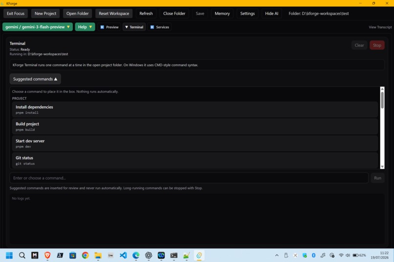
Task: Click the Preview tab play icon
Action: 102,27
